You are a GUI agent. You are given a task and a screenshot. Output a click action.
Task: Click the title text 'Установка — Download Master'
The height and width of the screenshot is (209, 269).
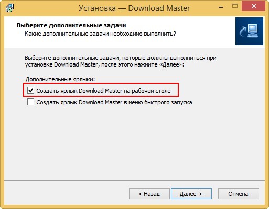pos(134,8)
